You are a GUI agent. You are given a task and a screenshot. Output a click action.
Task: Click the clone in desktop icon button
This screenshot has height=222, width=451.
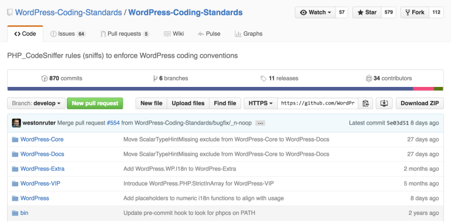point(384,103)
